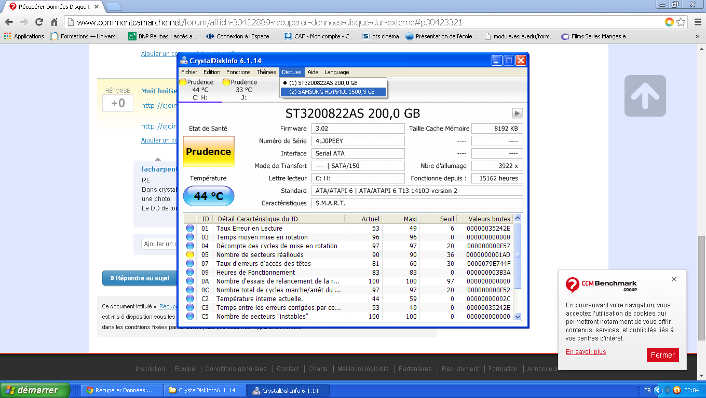The width and height of the screenshot is (706, 398).
Task: Click the yellow Prudence health status box
Action: click(x=209, y=151)
